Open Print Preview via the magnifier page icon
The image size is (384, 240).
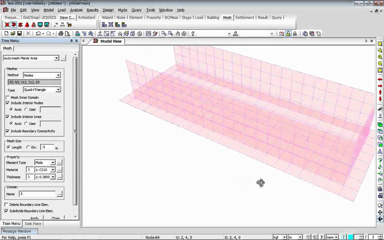coord(67,34)
